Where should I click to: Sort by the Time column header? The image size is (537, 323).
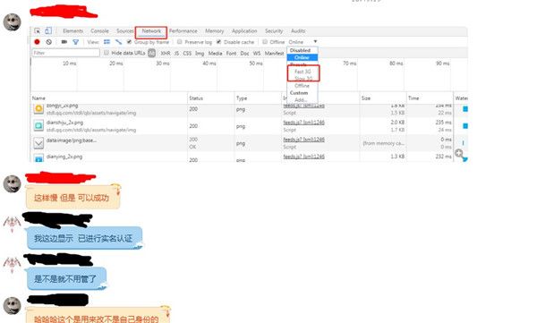[430, 98]
